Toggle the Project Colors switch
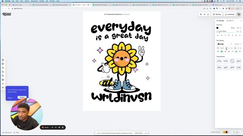This screenshot has height=136, width=243. 226,132
